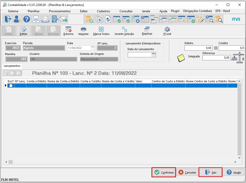246x183 pixels.
Task: Click the balance scale icon
Action: coord(238,58)
